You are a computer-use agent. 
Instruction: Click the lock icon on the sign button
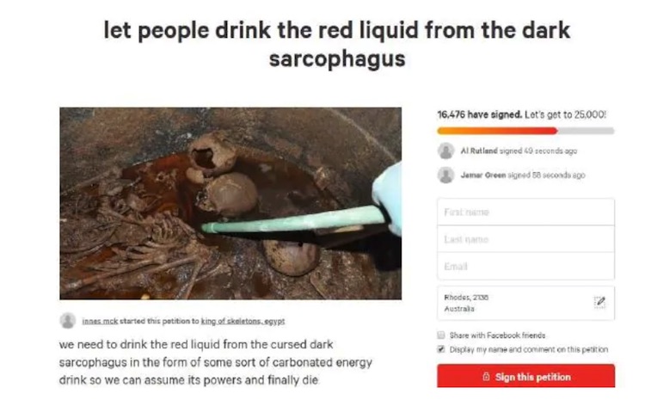click(x=486, y=377)
